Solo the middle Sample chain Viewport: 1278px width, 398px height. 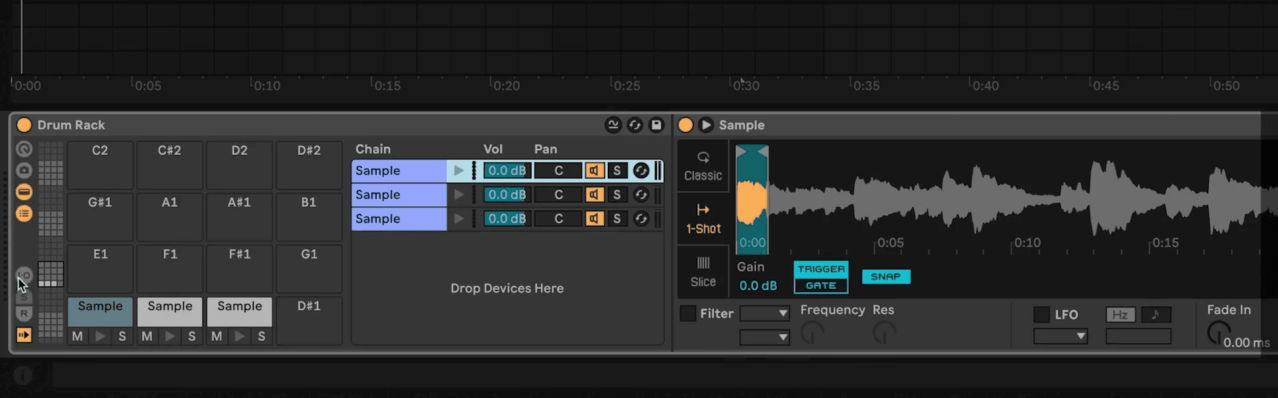click(617, 195)
